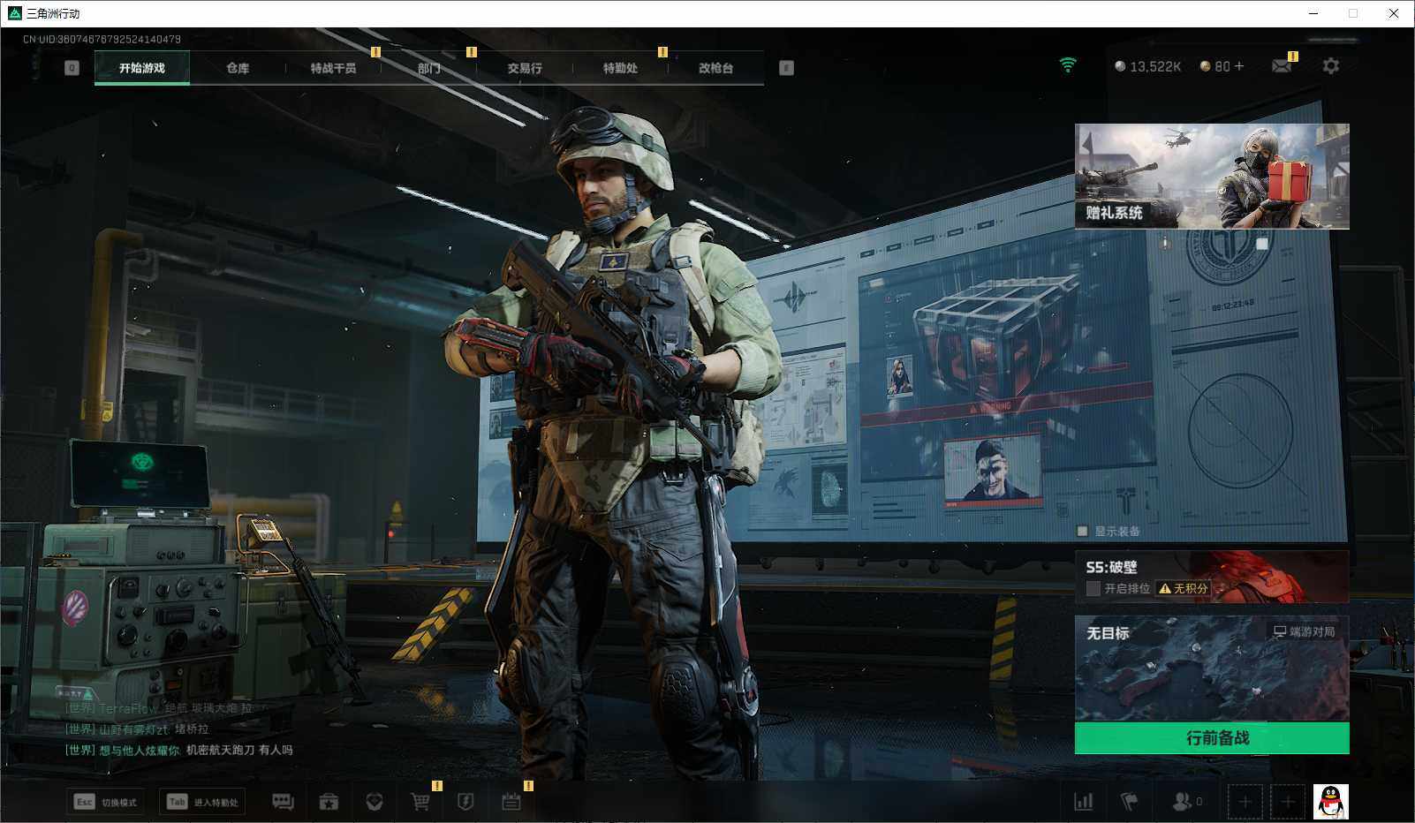Viewport: 1415px width, 823px height.
Task: Switch to the 开始游戏 tab
Action: [142, 68]
